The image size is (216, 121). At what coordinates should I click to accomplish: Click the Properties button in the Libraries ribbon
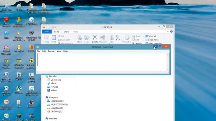point(127,39)
